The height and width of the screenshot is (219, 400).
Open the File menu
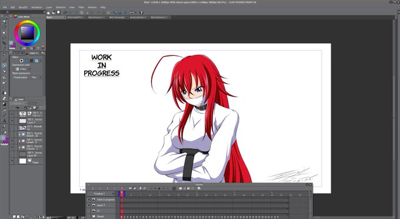point(5,8)
